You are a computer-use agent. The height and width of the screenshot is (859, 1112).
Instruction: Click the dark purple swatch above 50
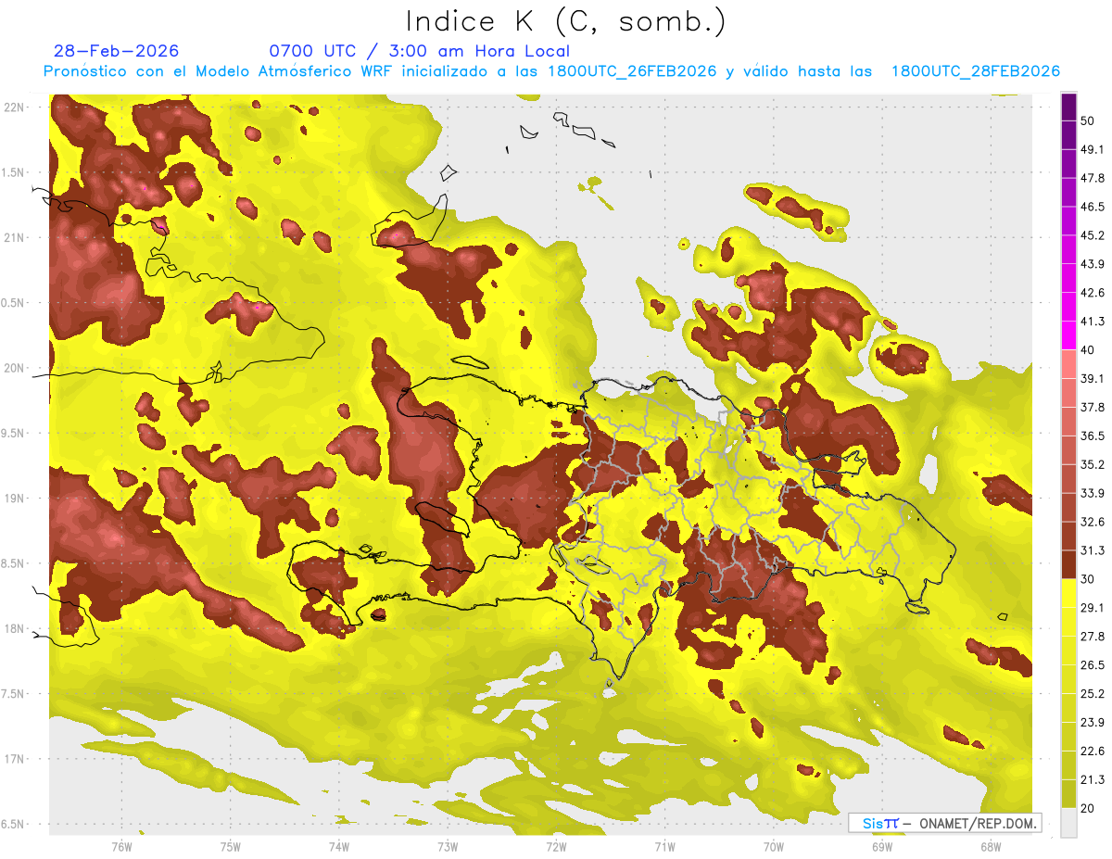point(1068,107)
